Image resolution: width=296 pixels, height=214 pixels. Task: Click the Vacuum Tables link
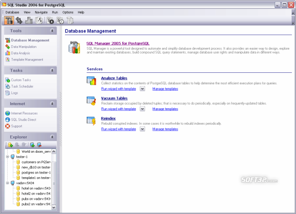(114, 98)
